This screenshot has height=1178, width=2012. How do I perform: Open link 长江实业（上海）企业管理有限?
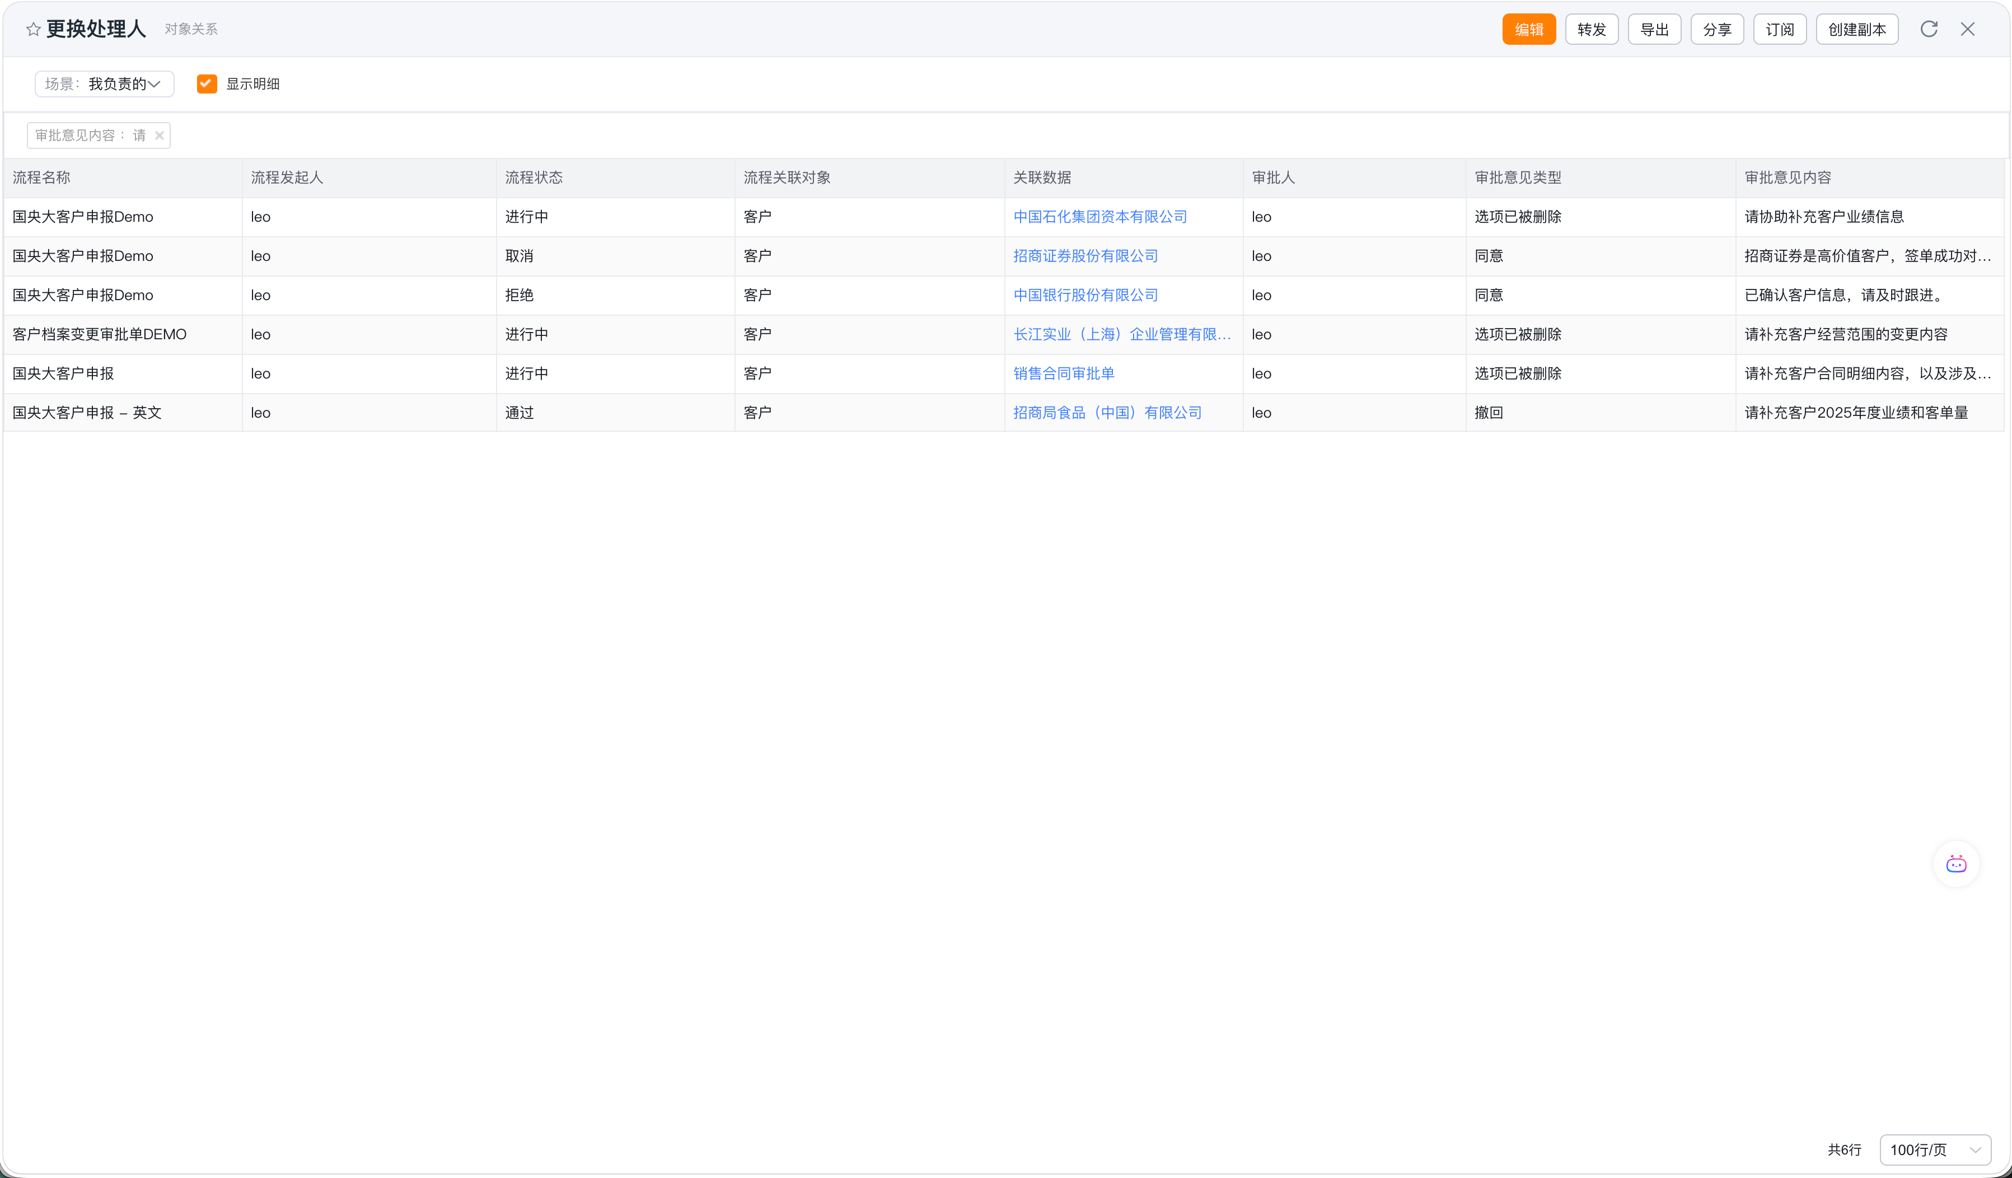click(1122, 335)
